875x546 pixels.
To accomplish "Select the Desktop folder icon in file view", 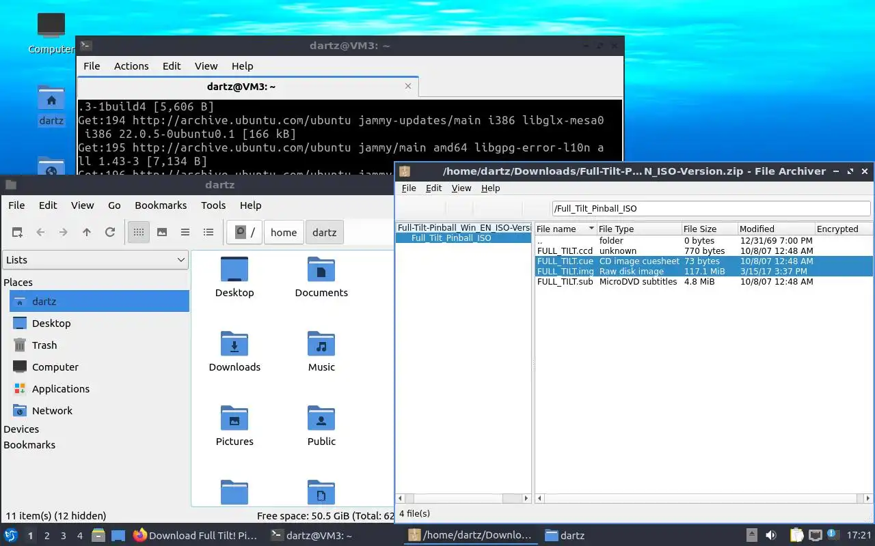I will [234, 277].
